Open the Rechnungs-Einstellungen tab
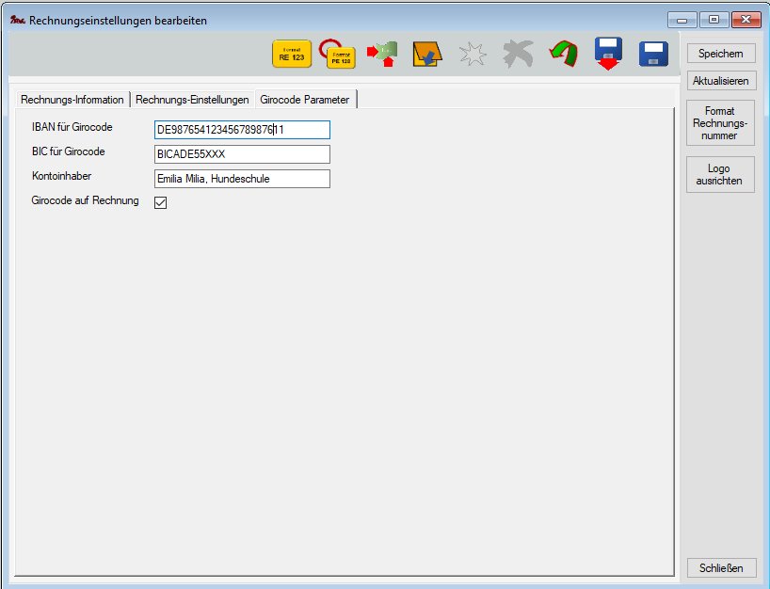The image size is (770, 589). (x=192, y=100)
